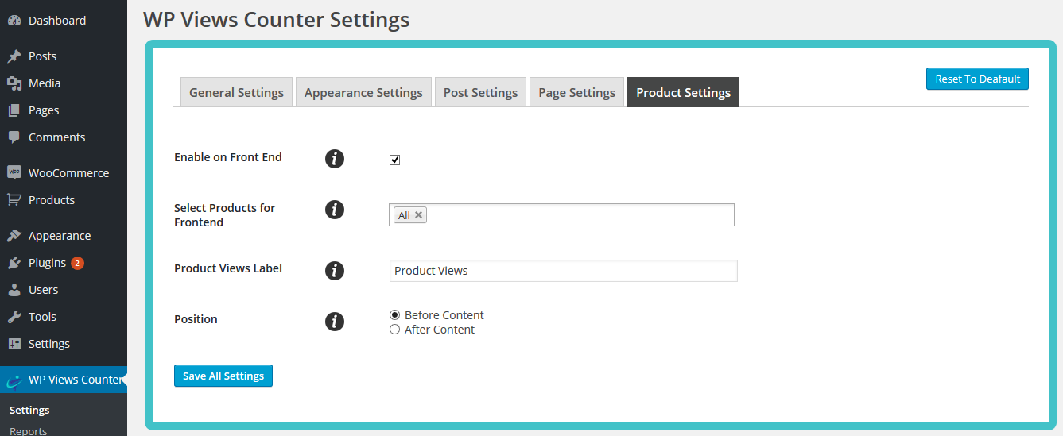Click into the Product Views Label text field
The image size is (1063, 436).
click(x=563, y=271)
